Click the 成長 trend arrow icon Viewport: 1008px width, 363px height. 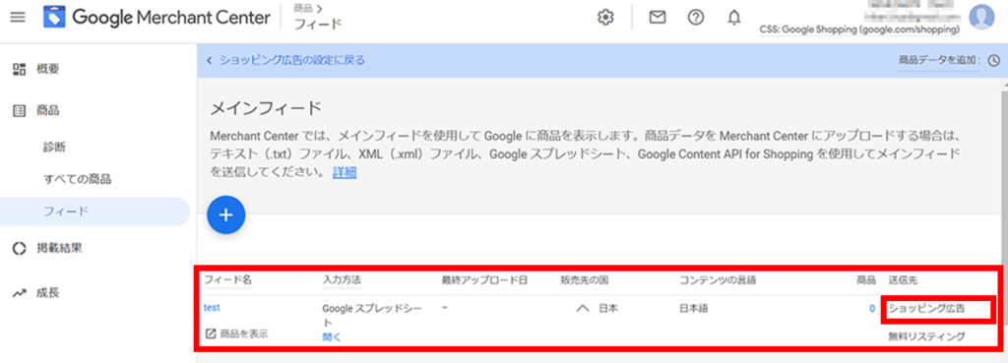19,293
